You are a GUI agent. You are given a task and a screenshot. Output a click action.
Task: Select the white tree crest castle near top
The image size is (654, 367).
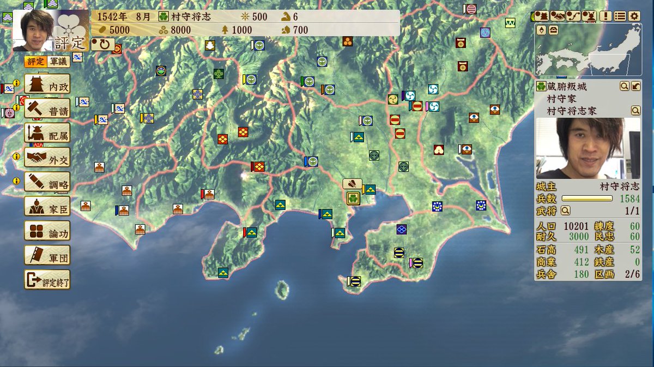click(210, 46)
